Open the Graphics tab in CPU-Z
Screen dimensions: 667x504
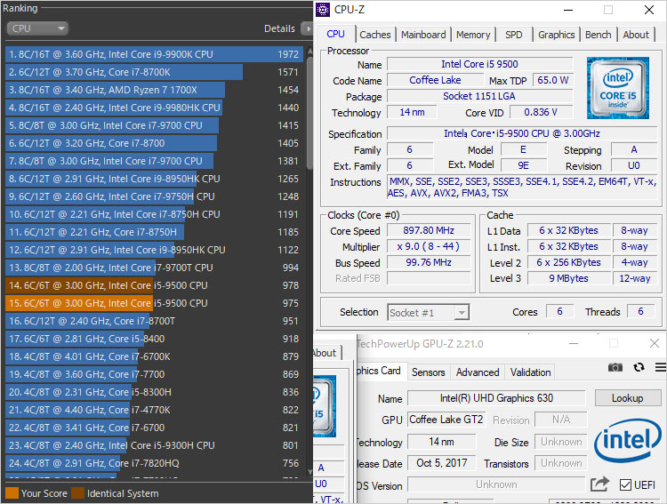point(556,35)
